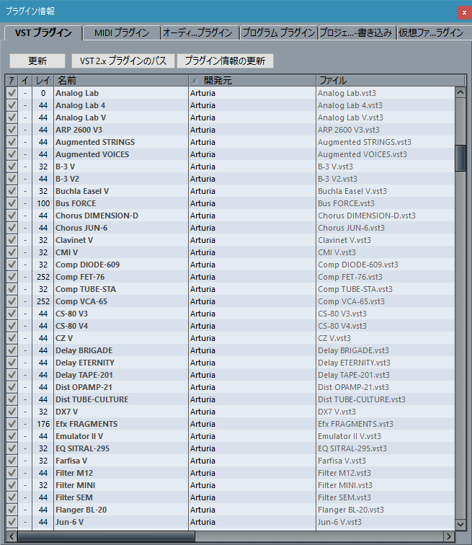472x545 pixels.
Task: Select the Delay ETERNITY name
Action: 85,363
